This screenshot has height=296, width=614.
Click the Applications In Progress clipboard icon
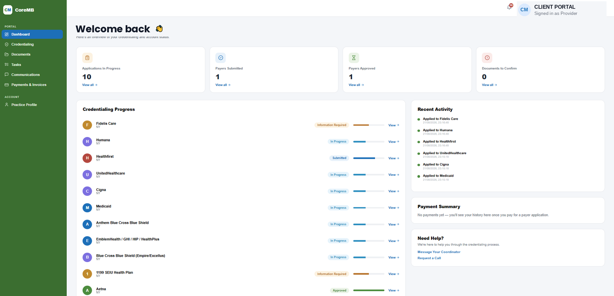click(x=87, y=58)
